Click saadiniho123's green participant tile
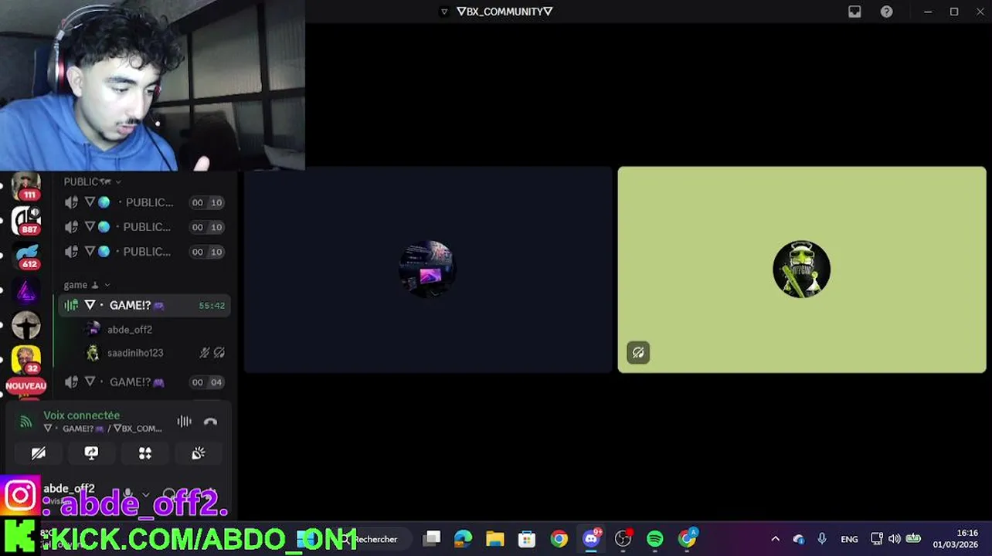The image size is (992, 556). click(802, 270)
